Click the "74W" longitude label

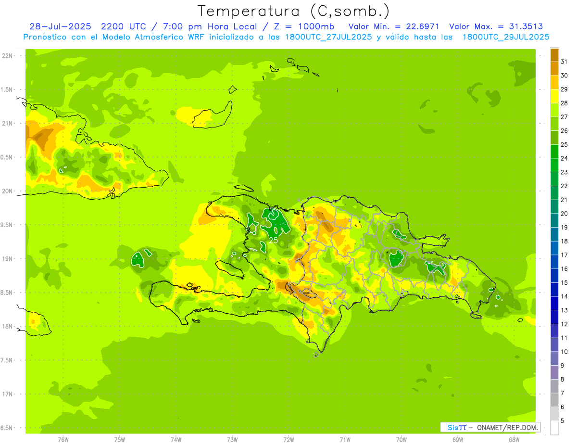(x=176, y=440)
